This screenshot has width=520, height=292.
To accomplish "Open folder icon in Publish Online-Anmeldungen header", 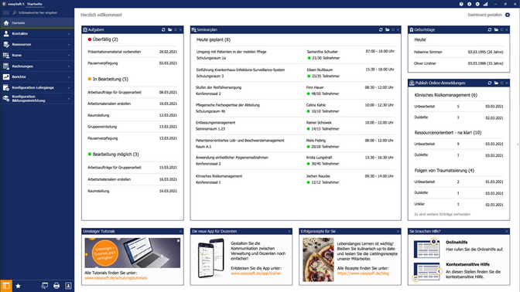I will tap(496, 83).
